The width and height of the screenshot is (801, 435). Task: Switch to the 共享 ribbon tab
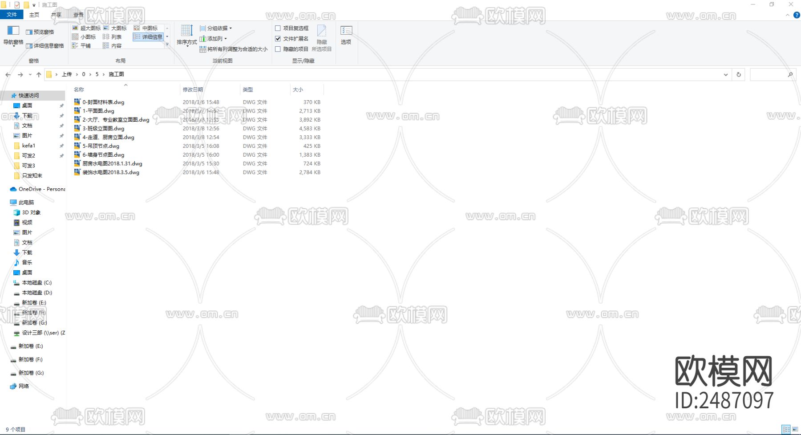(x=56, y=15)
